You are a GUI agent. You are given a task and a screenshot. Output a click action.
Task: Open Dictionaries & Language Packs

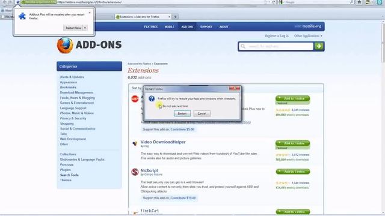[82, 160]
